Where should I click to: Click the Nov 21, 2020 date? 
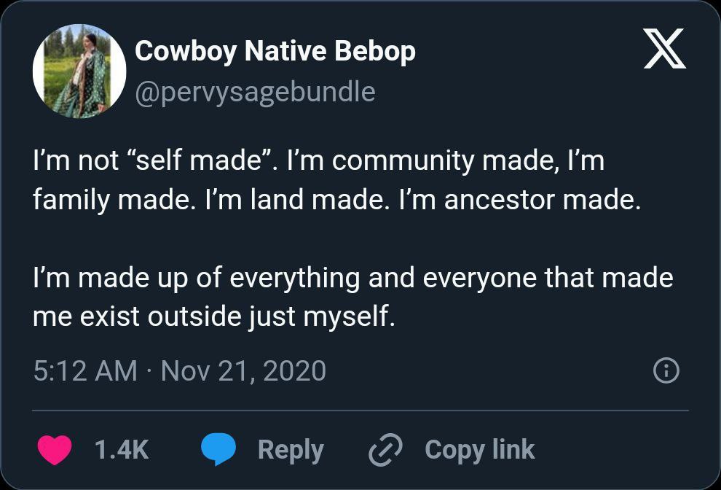[x=243, y=370]
